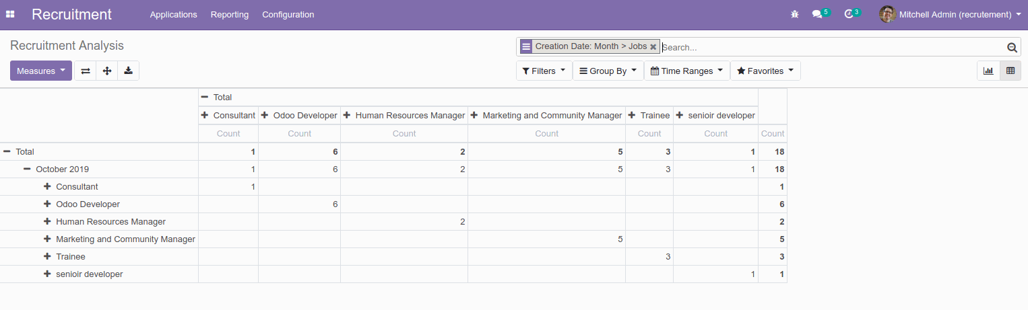
Task: Click the debug bug icon
Action: pos(795,14)
